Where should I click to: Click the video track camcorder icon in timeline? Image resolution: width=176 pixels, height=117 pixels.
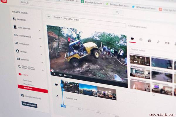(56, 84)
